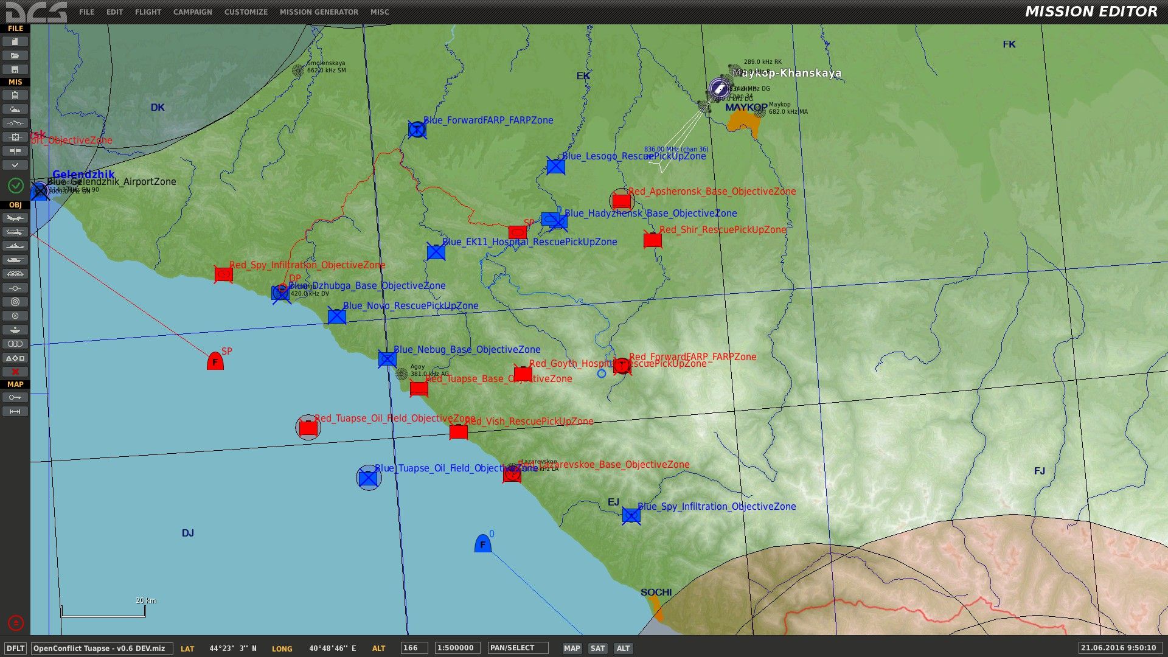Select the Blue_ForwardFARP unit icon
Viewport: 1168px width, 657px height.
pos(417,130)
